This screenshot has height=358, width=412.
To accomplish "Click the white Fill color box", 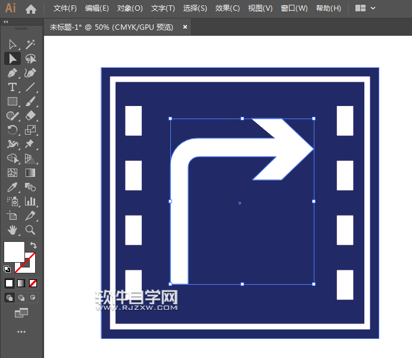I will (x=14, y=252).
